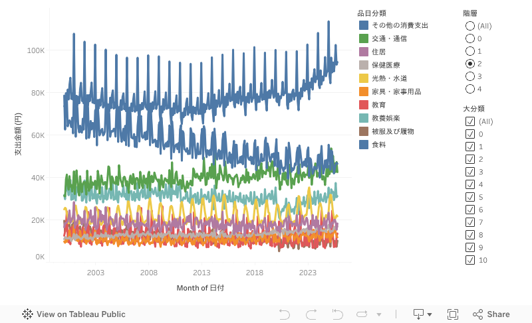This screenshot has width=532, height=323.
Task: Click the 100K y-axis label
Action: click(36, 50)
